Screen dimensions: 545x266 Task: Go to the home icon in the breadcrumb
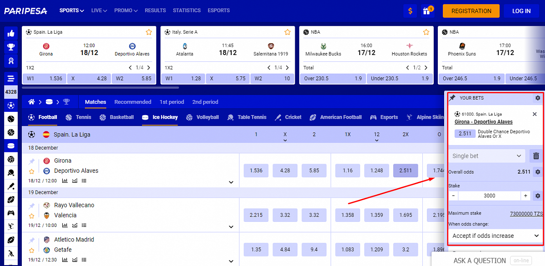point(32,102)
